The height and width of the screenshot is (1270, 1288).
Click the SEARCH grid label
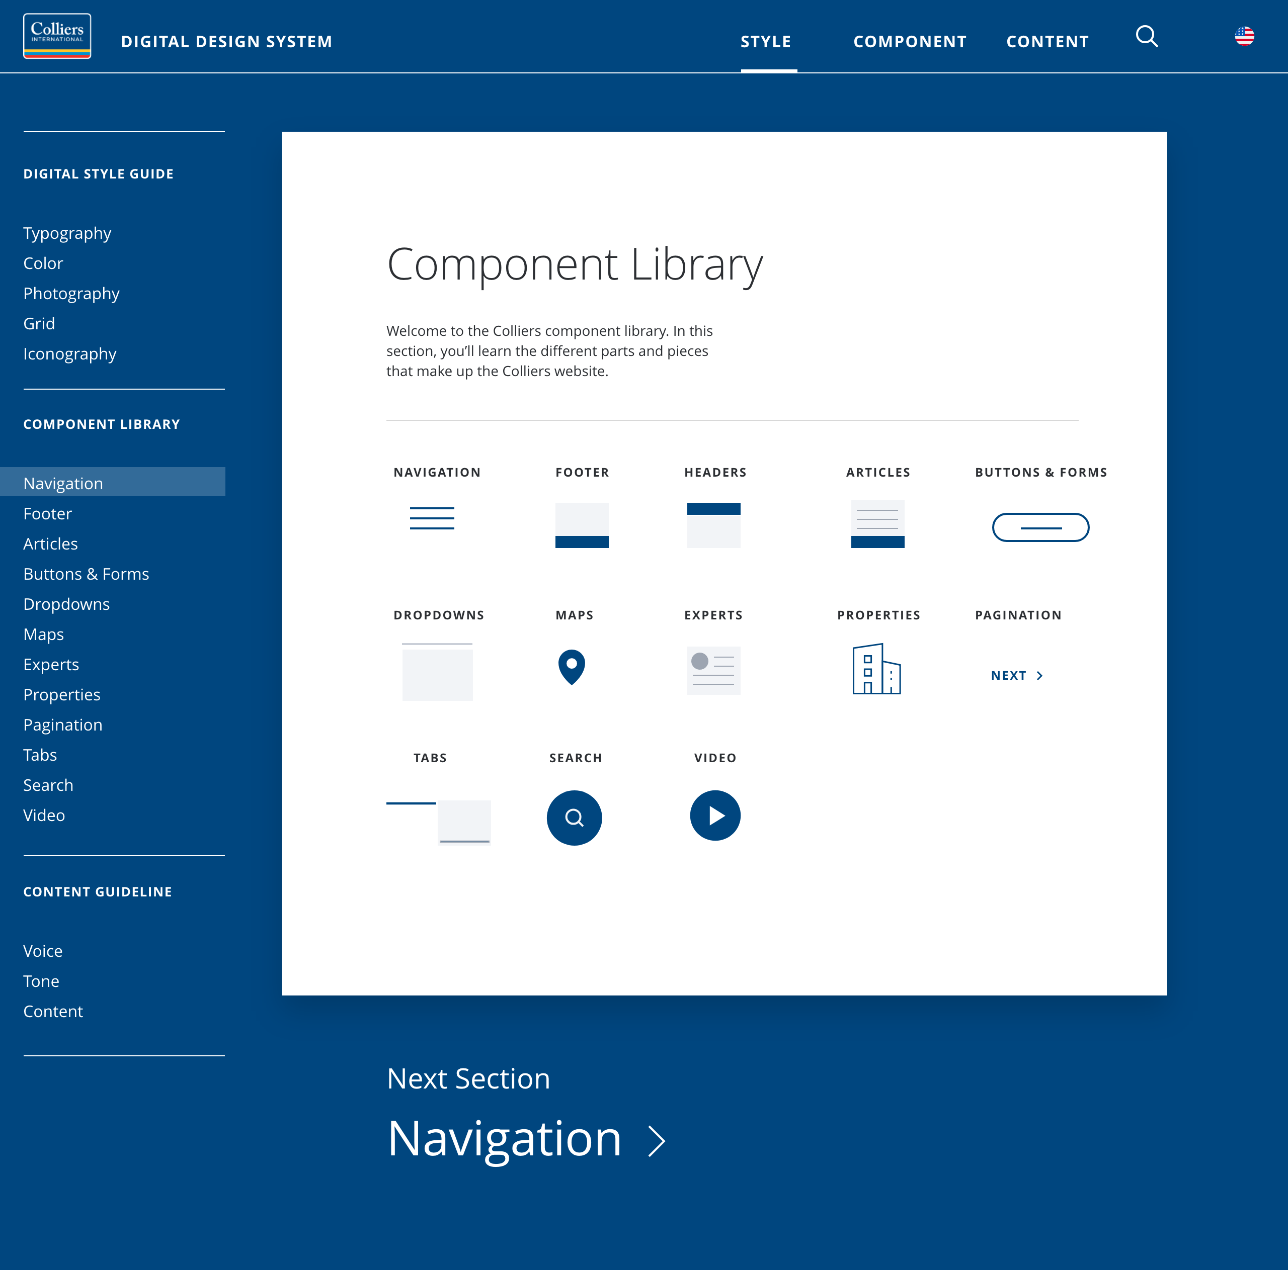(576, 758)
